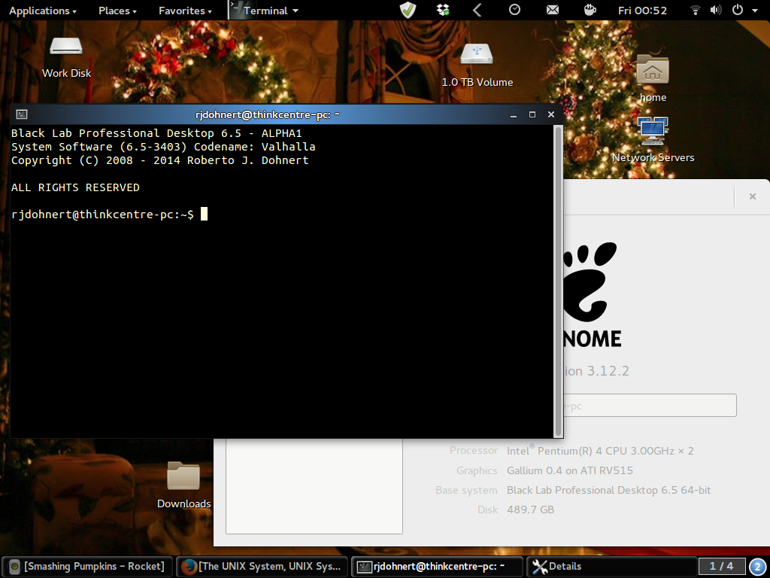Switch to the Details taskbar window
The height and width of the screenshot is (578, 770).
tap(612, 567)
